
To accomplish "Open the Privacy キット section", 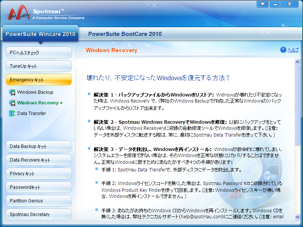I will pyautogui.click(x=39, y=174).
